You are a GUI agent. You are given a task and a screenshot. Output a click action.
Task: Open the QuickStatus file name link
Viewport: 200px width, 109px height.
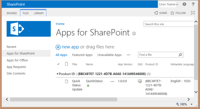[x=94, y=81]
